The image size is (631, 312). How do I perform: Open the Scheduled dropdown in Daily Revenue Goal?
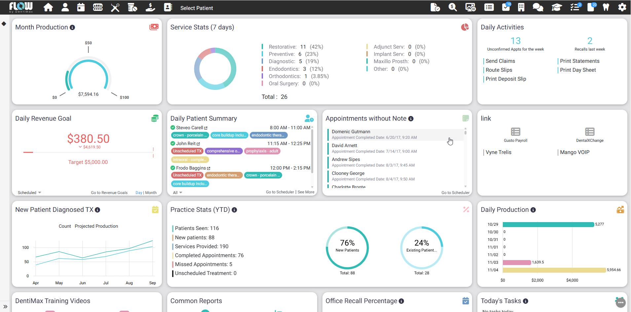[29, 193]
